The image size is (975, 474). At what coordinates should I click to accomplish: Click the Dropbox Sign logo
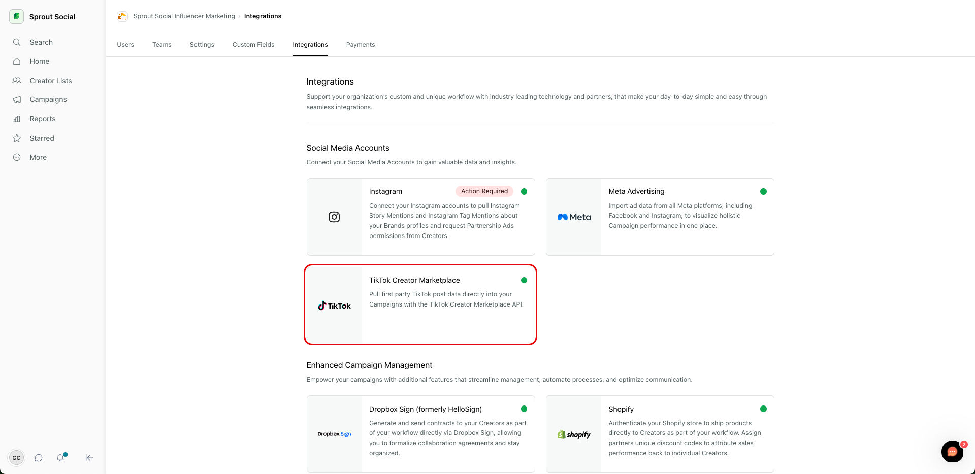coord(334,434)
